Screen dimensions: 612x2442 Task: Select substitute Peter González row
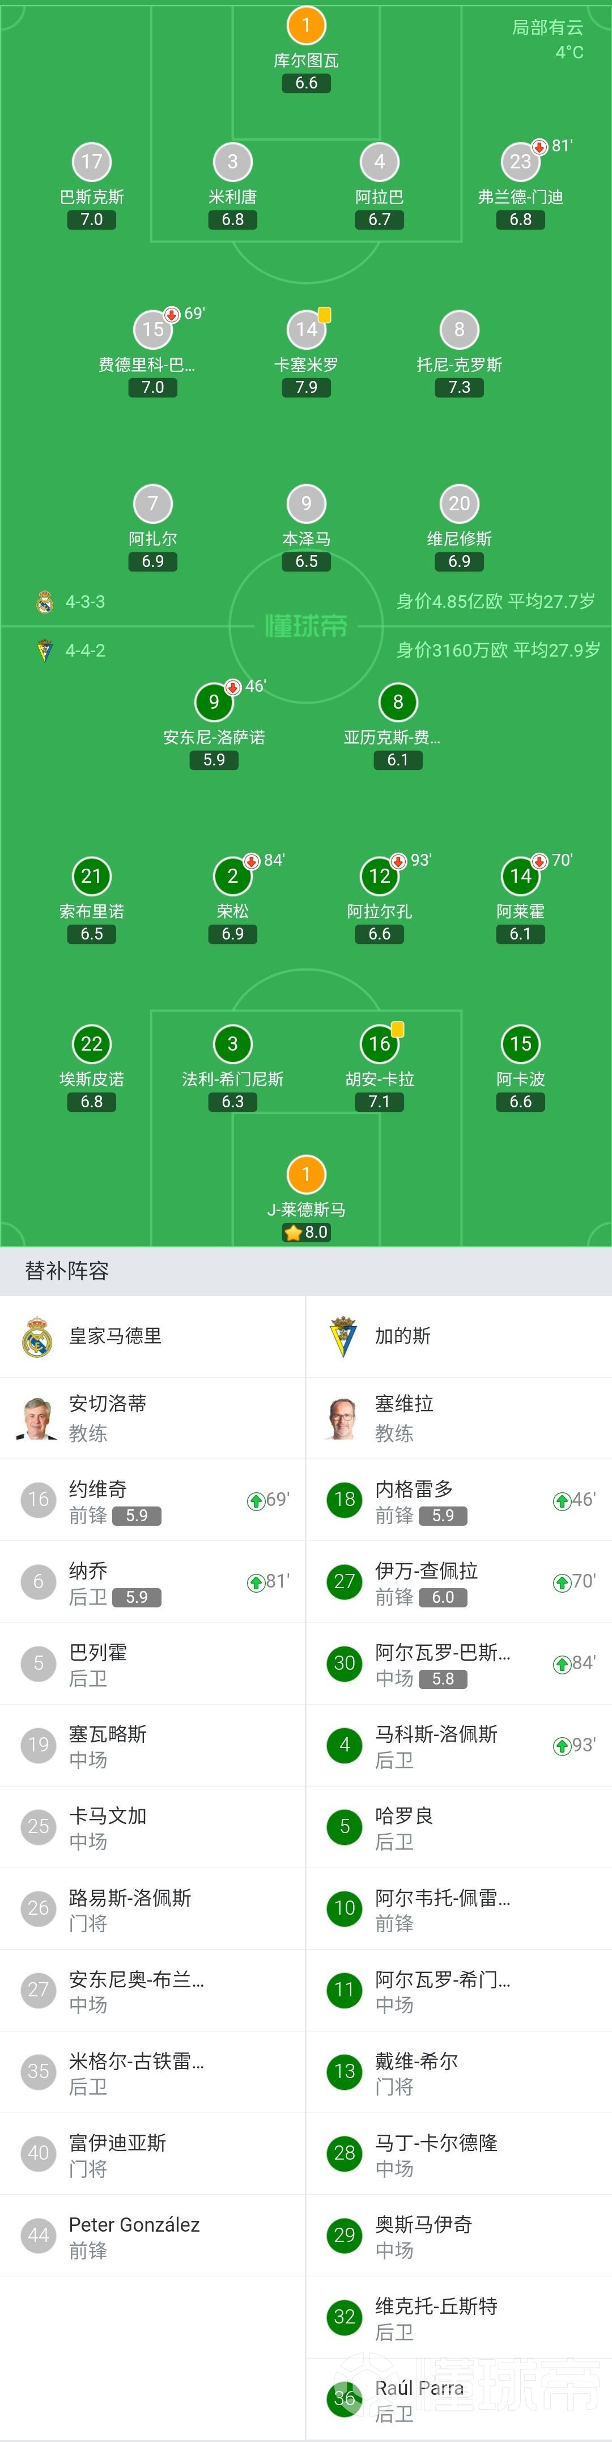152,2236
